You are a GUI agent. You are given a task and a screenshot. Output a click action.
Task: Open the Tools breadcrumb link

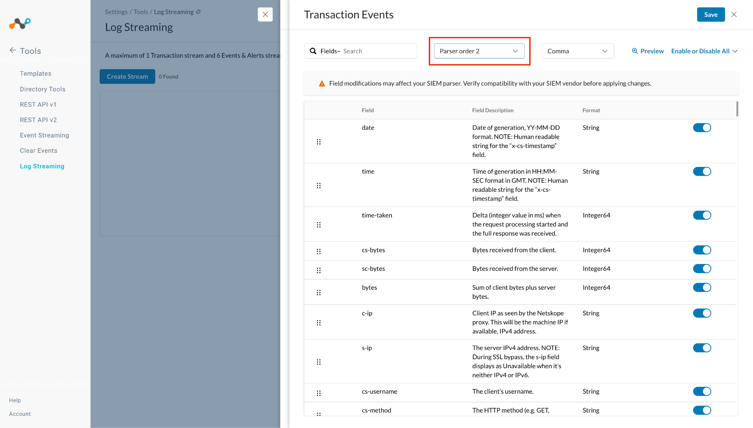point(141,12)
